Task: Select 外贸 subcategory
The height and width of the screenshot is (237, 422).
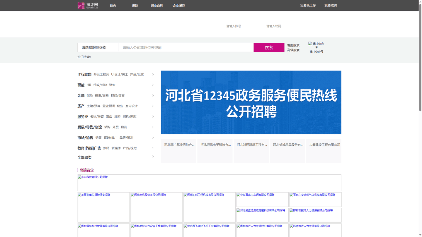Action: click(x=115, y=127)
